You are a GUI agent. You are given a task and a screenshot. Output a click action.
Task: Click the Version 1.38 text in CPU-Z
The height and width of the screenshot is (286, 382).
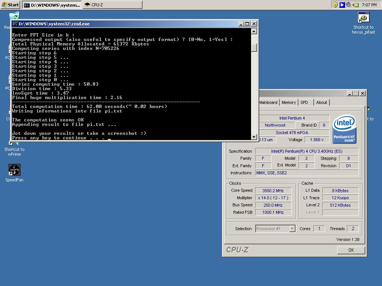[x=348, y=239]
